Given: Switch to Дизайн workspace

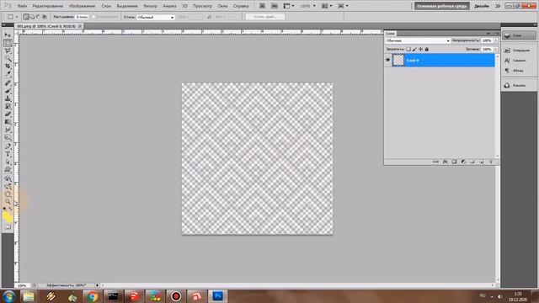Looking at the screenshot, I should [x=482, y=6].
